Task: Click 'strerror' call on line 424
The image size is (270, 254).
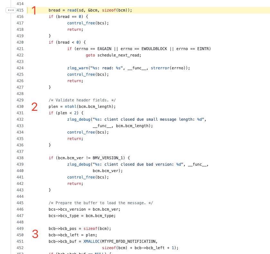Action: (160, 68)
